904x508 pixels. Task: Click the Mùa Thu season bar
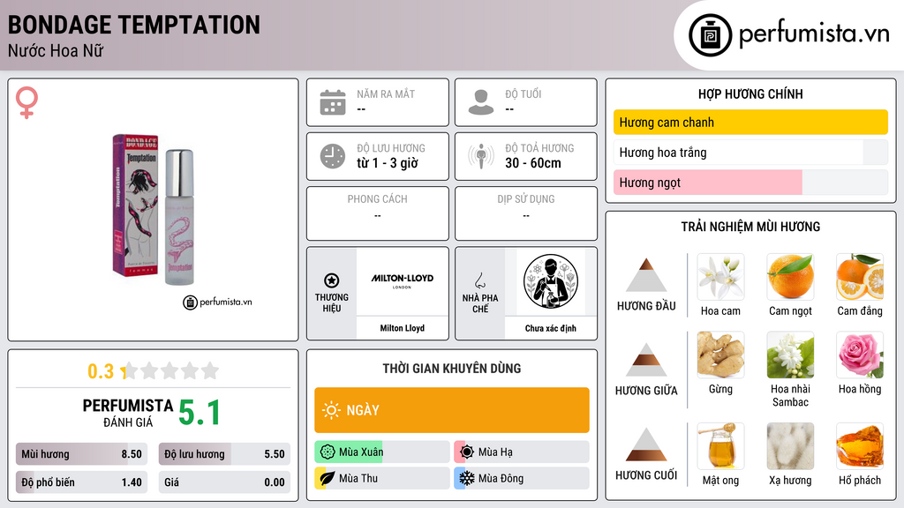(x=382, y=478)
